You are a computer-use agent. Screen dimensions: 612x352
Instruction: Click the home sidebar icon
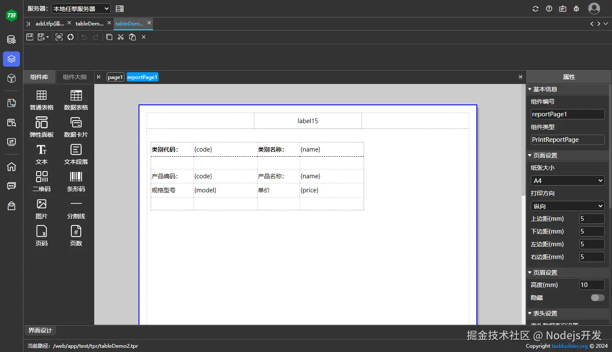(11, 166)
